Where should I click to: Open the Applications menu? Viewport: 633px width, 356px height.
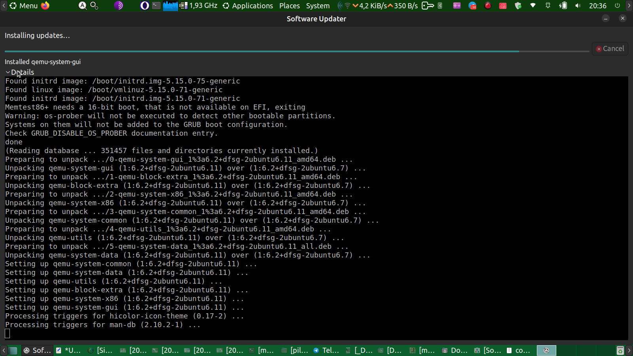point(248,6)
